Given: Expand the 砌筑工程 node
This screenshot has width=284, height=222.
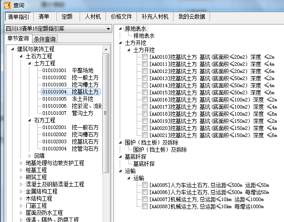Looking at the screenshot, I should click(21, 177).
